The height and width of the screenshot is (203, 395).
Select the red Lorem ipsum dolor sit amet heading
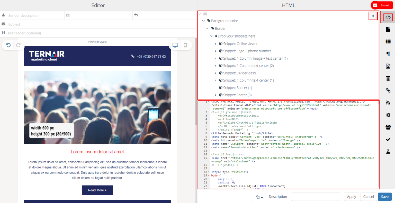click(x=97, y=152)
